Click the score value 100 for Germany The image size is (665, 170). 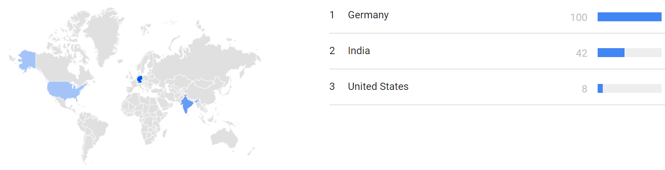point(578,17)
